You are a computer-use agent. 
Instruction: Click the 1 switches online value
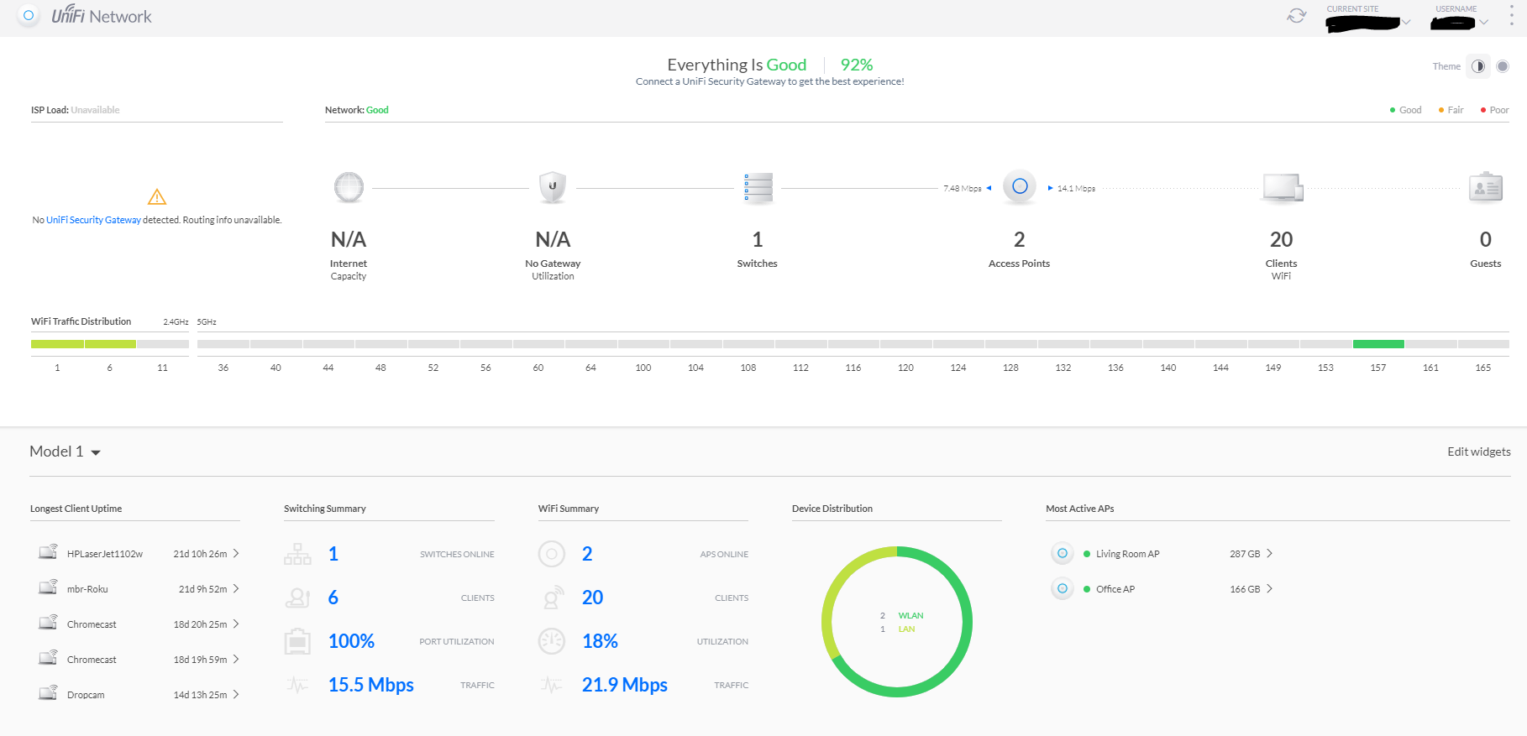pos(333,554)
